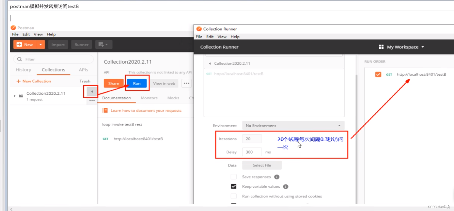Click the horizontal scrollbar left arrow

click(11, 209)
